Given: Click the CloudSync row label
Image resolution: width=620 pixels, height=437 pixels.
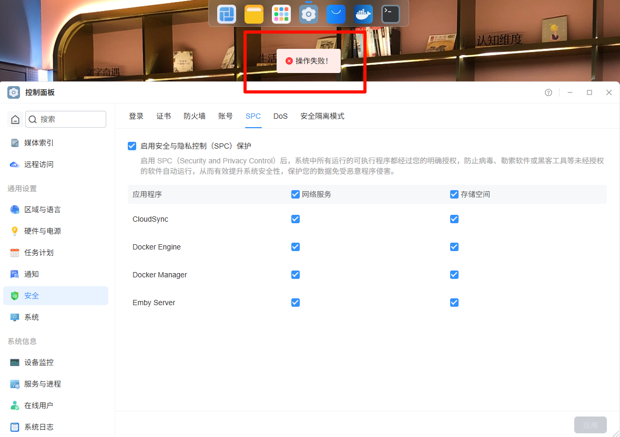Looking at the screenshot, I should coord(150,219).
